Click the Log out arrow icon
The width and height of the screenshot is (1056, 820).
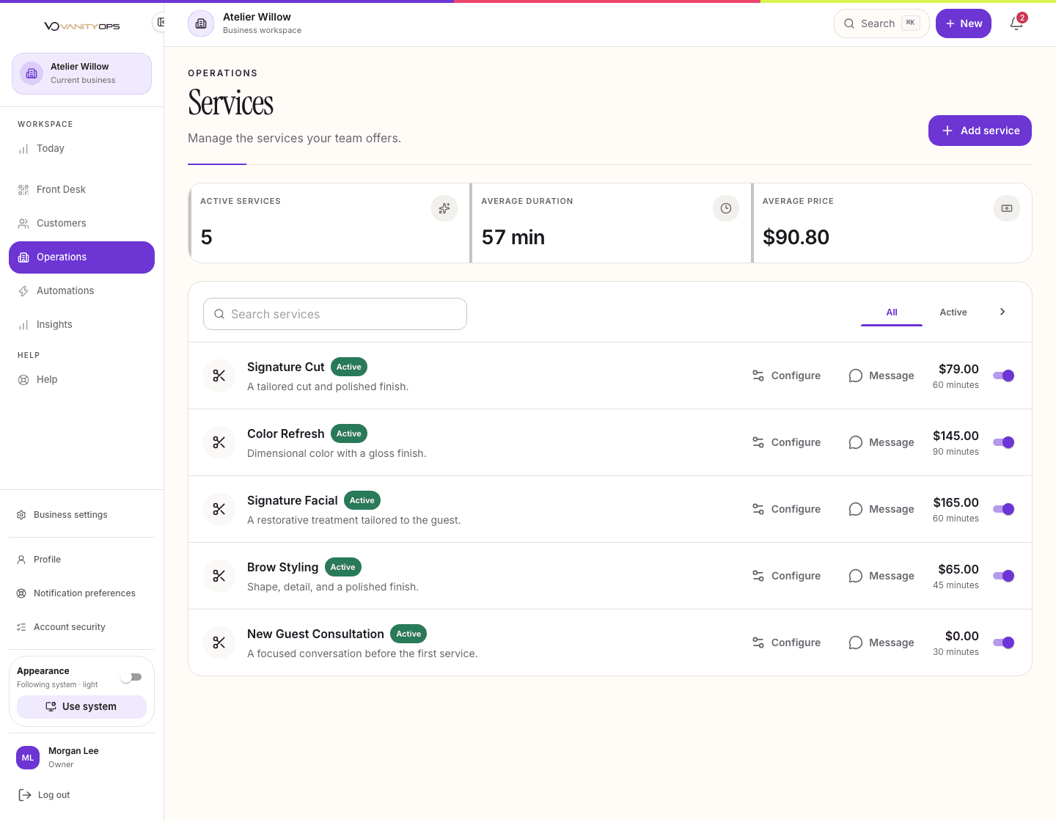pyautogui.click(x=25, y=795)
